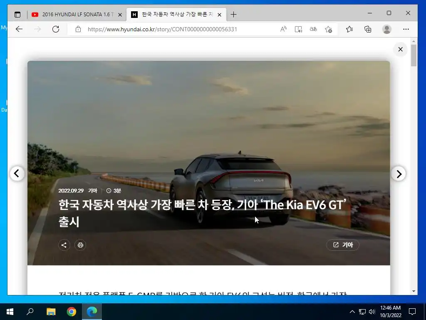The width and height of the screenshot is (426, 320).
Task: Click the 3분 reading time label
Action: pyautogui.click(x=114, y=191)
